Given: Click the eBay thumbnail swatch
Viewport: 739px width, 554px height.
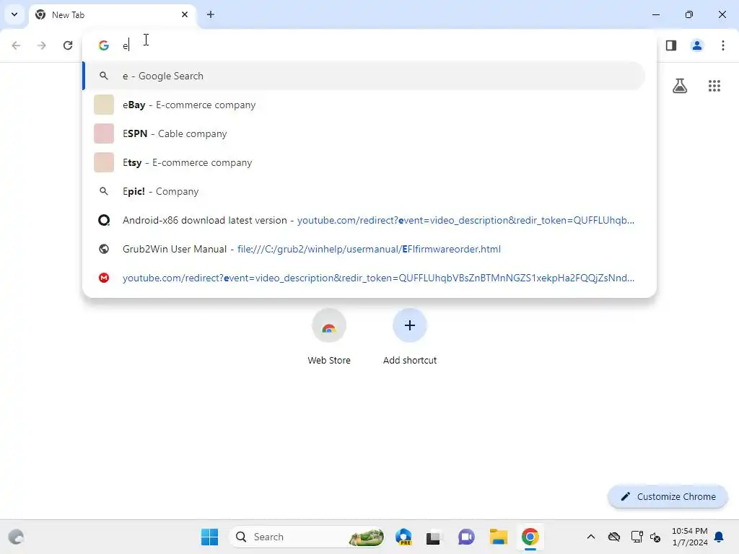Looking at the screenshot, I should pyautogui.click(x=104, y=105).
